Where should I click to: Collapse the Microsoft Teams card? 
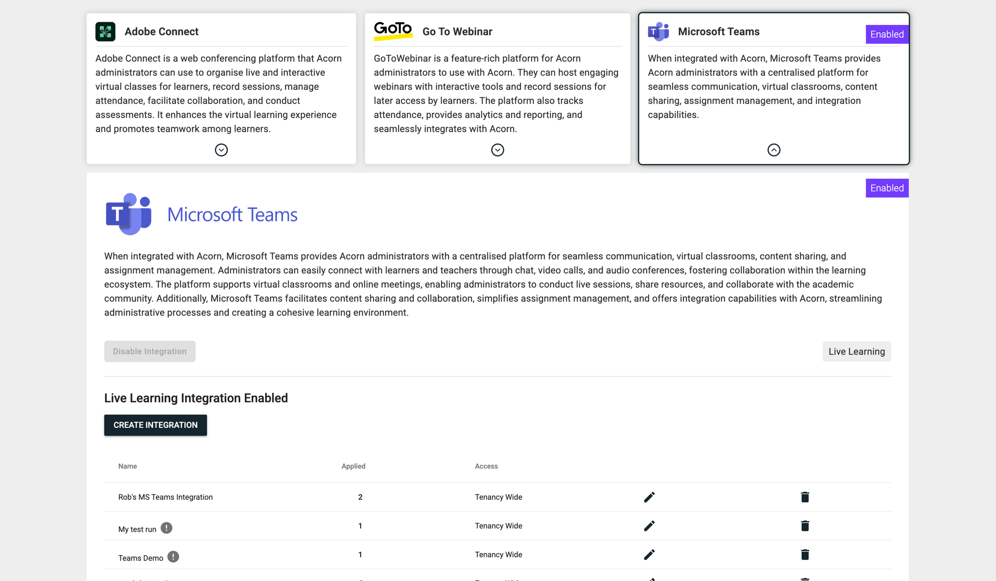(774, 150)
